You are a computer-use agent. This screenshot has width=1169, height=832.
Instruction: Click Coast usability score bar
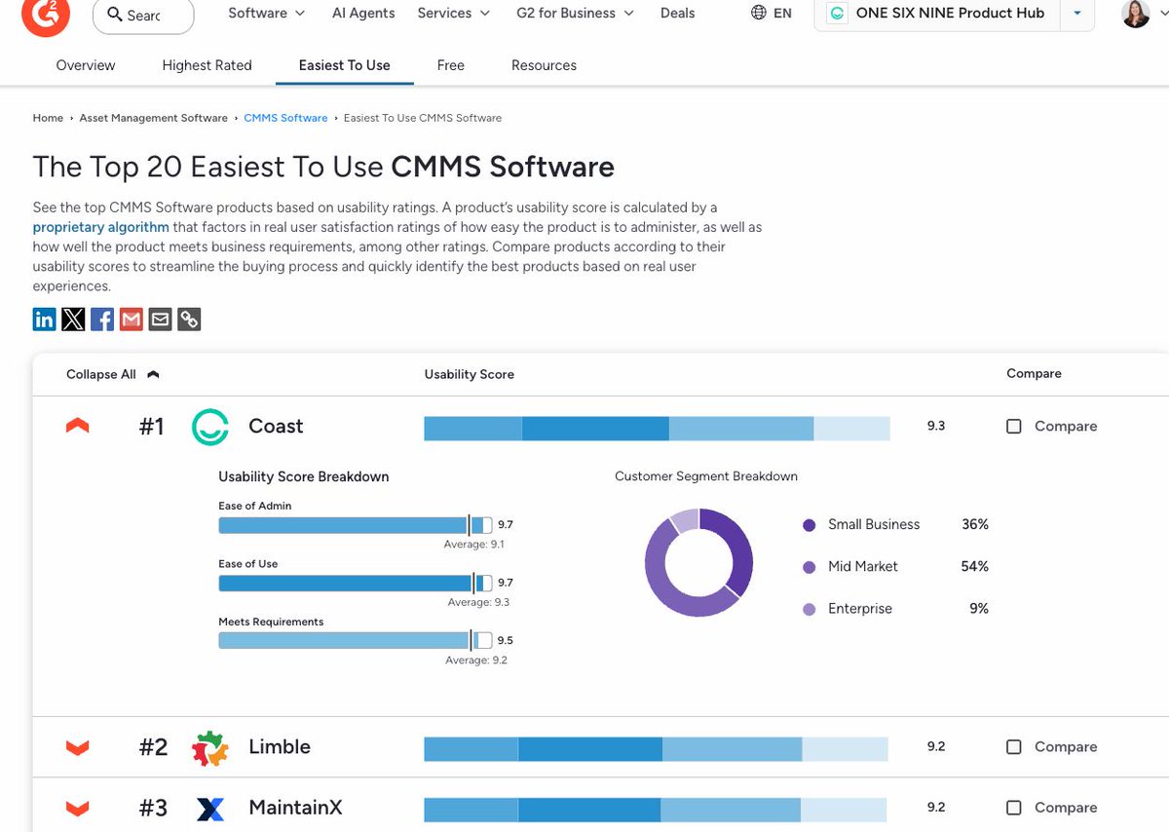click(x=657, y=428)
